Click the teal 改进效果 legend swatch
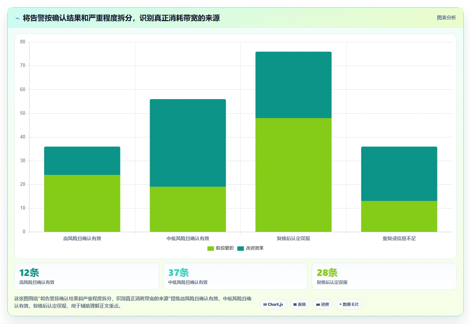Viewport: 471px width, 324px height. point(240,248)
